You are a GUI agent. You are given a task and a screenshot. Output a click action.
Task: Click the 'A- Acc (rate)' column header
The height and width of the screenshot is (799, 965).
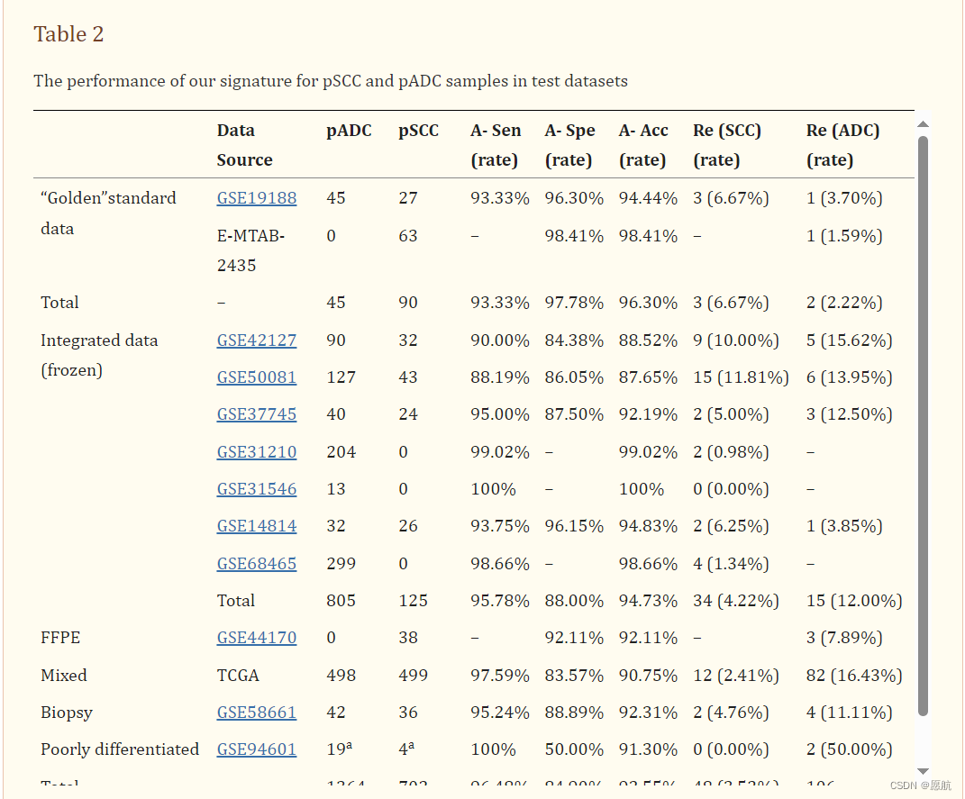643,145
